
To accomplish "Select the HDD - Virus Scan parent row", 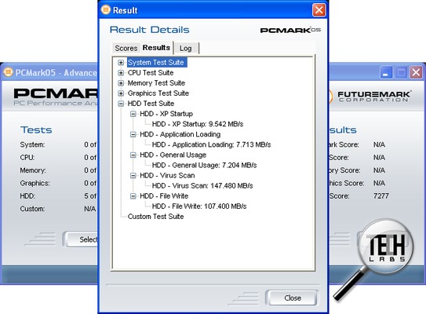I will pos(167,176).
